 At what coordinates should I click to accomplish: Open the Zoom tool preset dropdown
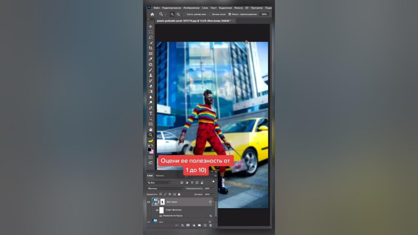click(x=165, y=14)
